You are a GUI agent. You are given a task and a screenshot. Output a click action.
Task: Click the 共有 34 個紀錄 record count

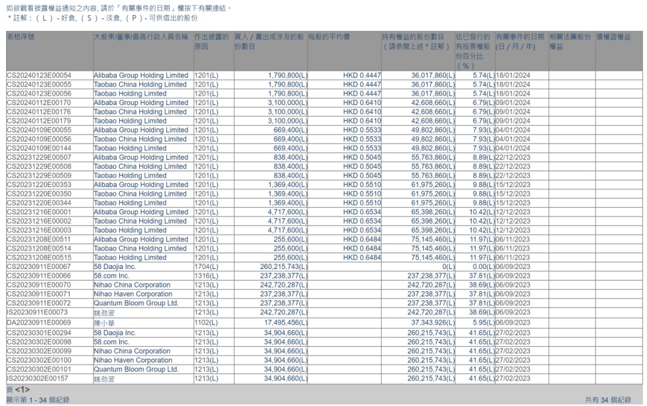click(608, 400)
